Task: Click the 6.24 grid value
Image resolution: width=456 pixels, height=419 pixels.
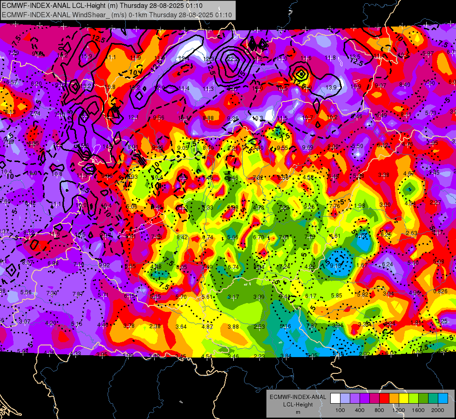Action: tap(388, 264)
